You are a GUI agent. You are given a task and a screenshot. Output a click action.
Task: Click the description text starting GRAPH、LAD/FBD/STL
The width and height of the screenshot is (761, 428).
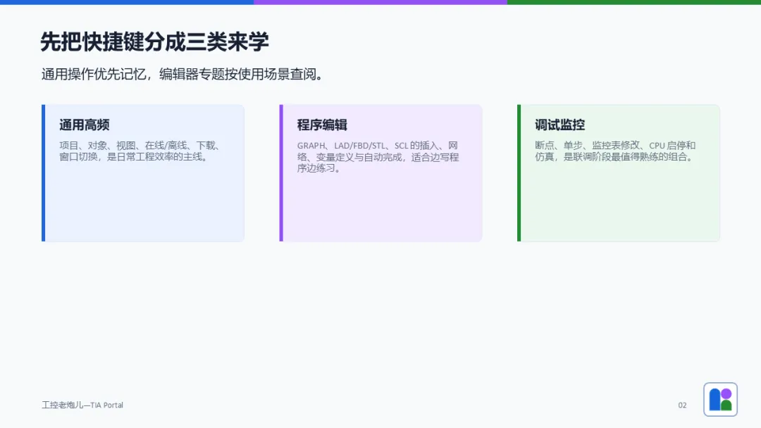coord(378,156)
